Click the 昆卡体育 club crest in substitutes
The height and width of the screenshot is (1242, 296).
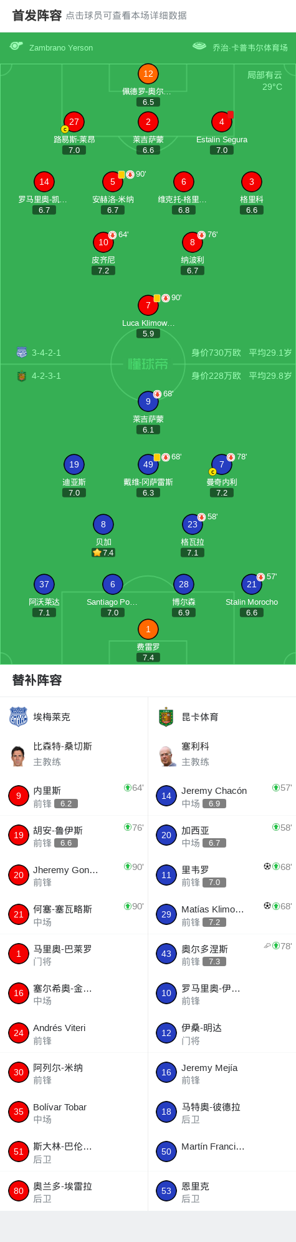click(166, 717)
